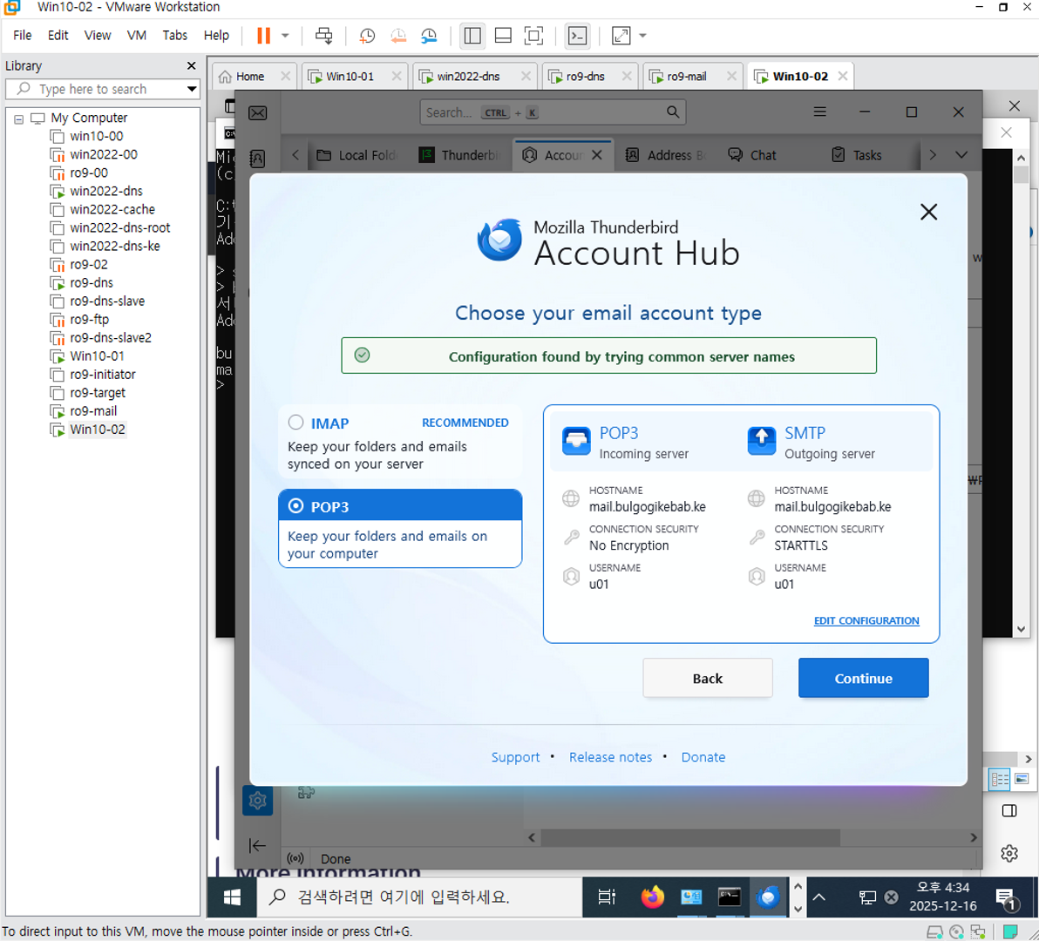Click the POP3 incoming server icon
1039x941 pixels.
tap(576, 441)
